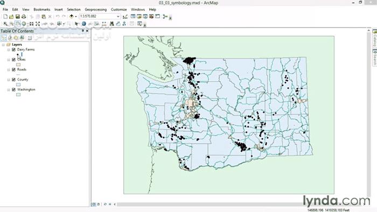Click the Go To XY icon
The height and width of the screenshot is (212, 377).
[x=124, y=24]
